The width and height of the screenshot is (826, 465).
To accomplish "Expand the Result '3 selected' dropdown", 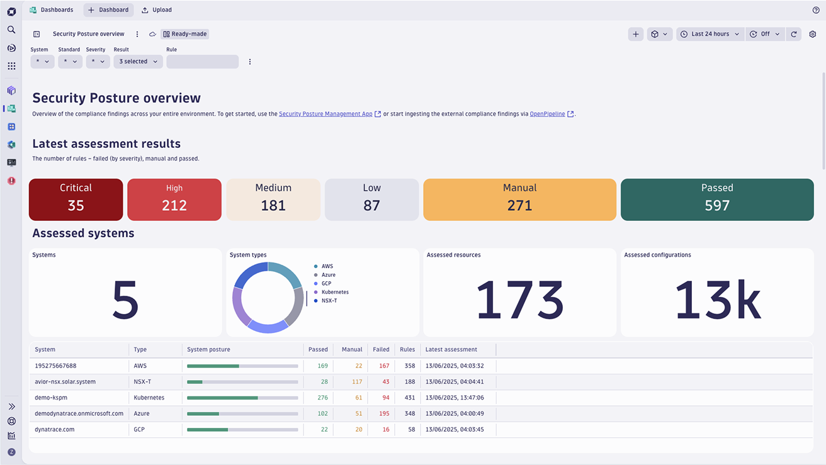I will point(138,62).
